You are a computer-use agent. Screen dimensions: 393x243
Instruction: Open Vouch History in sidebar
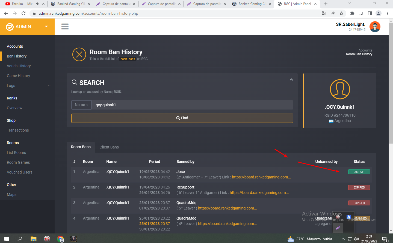19,66
